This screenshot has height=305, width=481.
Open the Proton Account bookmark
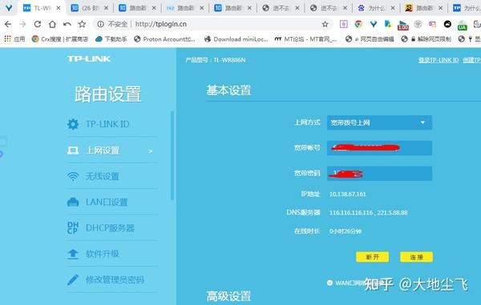pos(164,39)
